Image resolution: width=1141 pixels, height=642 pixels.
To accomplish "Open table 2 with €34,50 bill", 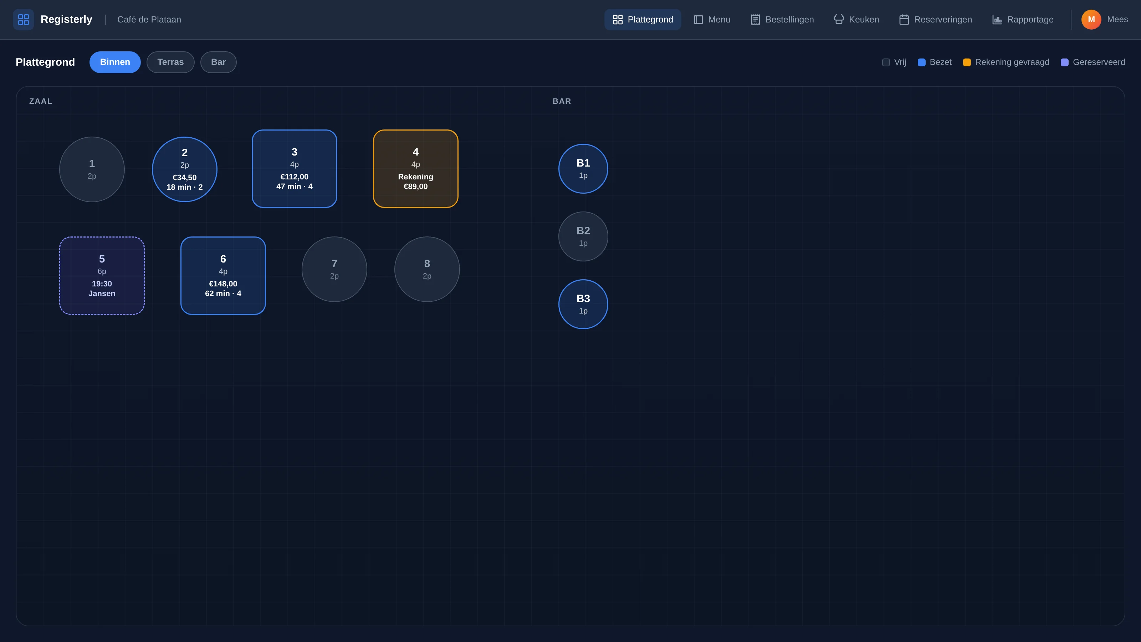I will pos(184,169).
